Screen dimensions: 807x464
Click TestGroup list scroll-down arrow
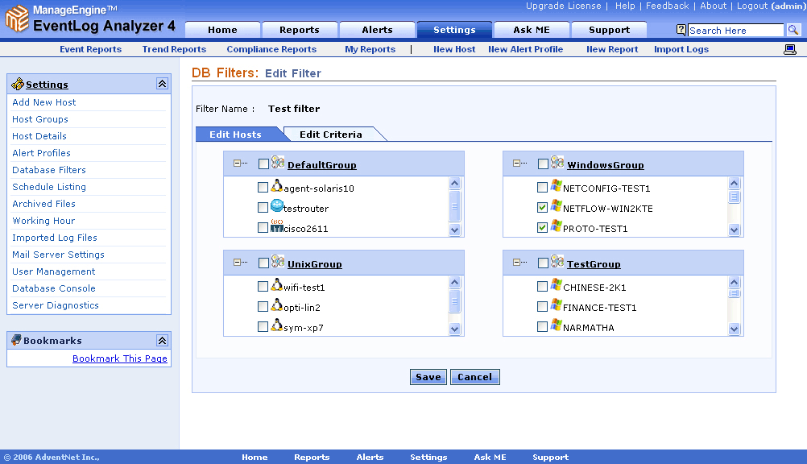(734, 329)
